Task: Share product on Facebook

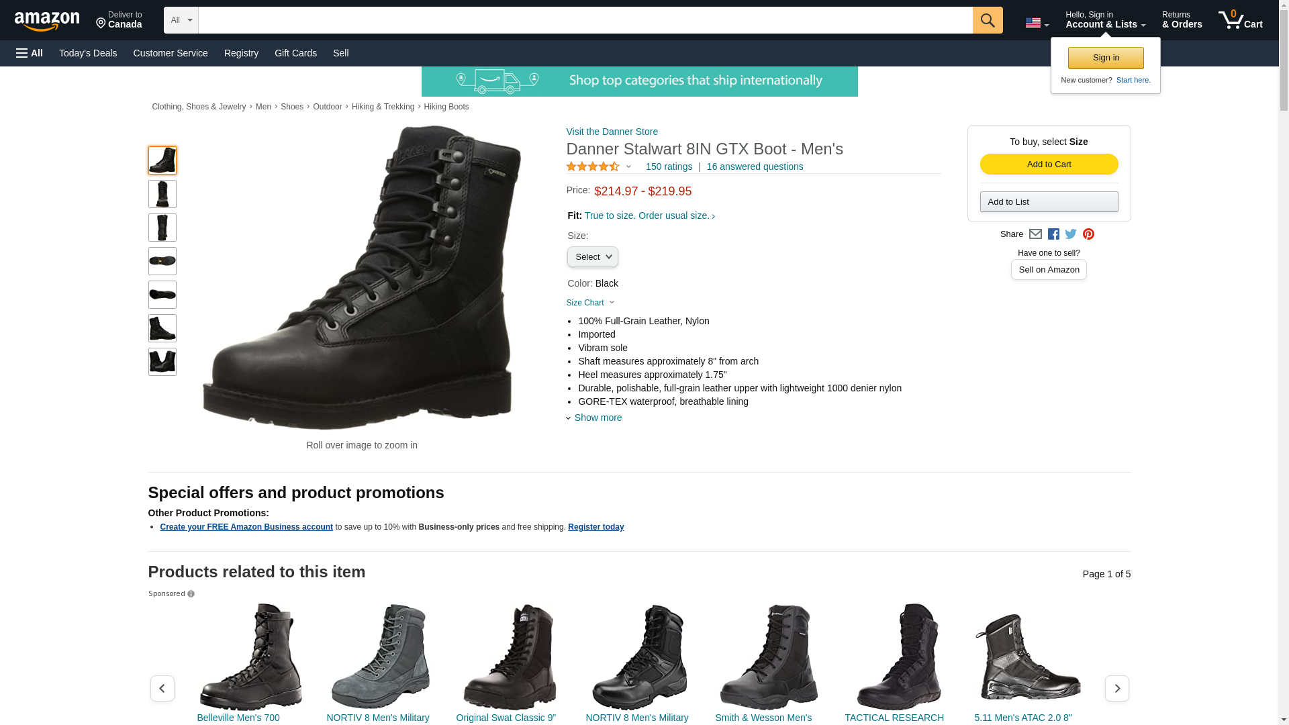Action: pyautogui.click(x=1053, y=234)
